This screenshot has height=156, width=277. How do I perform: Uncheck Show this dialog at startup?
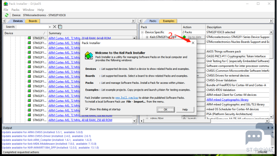pos(87,109)
